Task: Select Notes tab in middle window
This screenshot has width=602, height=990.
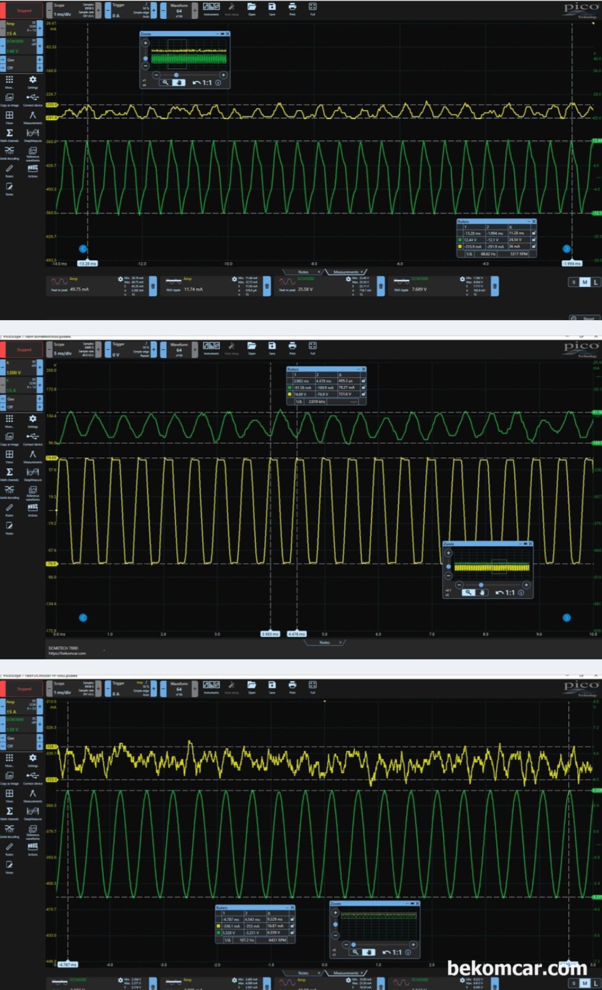Action: pos(324,642)
